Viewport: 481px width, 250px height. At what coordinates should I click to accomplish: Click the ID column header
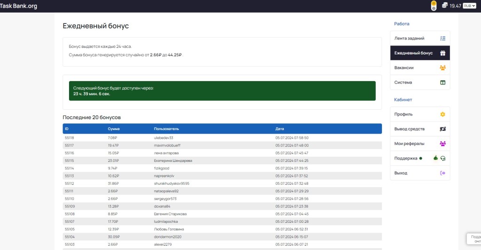pos(67,129)
